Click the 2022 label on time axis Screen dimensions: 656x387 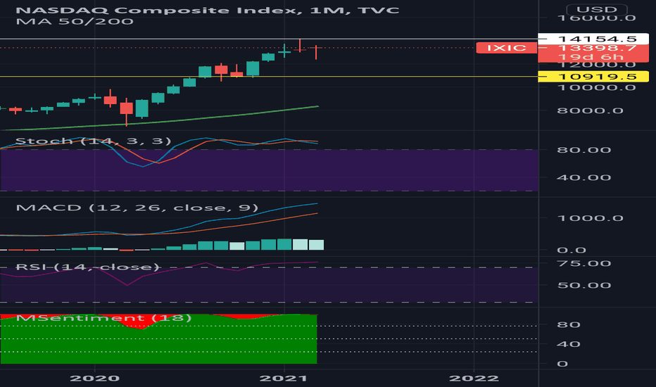[x=474, y=379]
